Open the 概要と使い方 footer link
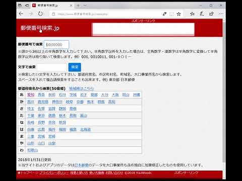Screen dimensions: 242x181 (79, 173)
